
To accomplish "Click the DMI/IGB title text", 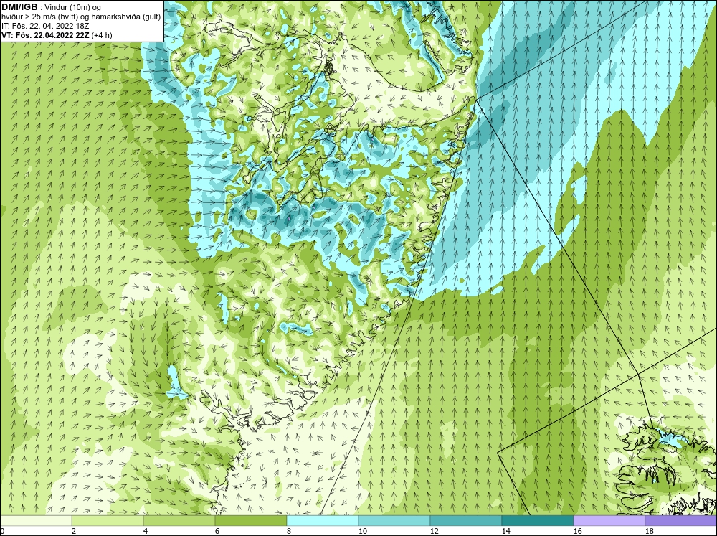I will click(19, 7).
